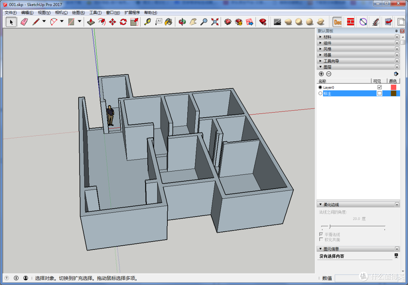The image size is (408, 285).
Task: Click the purple circle line icon
Action: pos(363,22)
